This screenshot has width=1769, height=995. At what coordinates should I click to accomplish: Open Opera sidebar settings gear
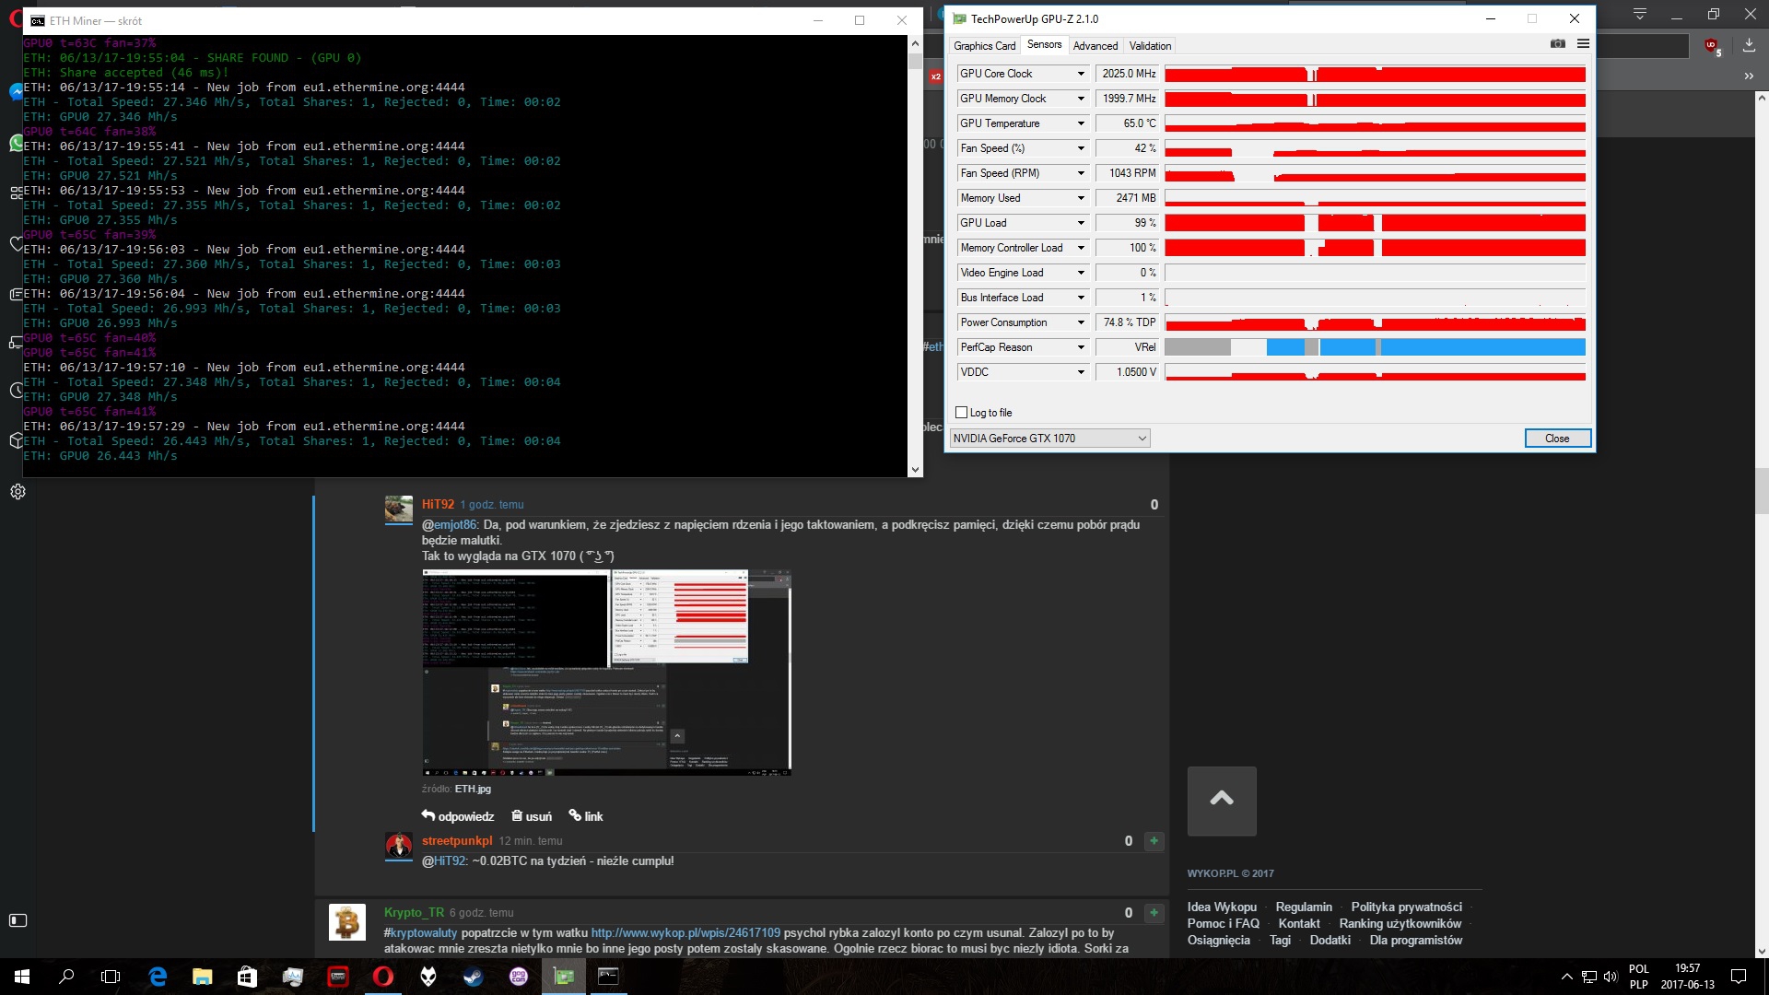18,492
